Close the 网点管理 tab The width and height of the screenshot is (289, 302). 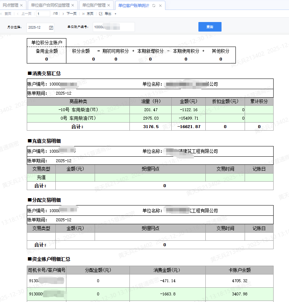(x=21, y=6)
